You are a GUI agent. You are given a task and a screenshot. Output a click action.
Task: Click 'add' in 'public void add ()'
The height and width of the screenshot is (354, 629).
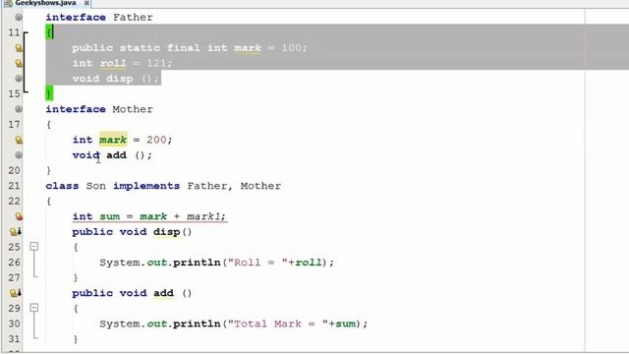163,293
